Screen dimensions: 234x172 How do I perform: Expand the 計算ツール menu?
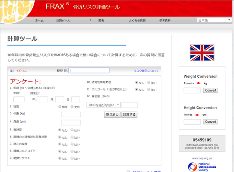[63, 20]
